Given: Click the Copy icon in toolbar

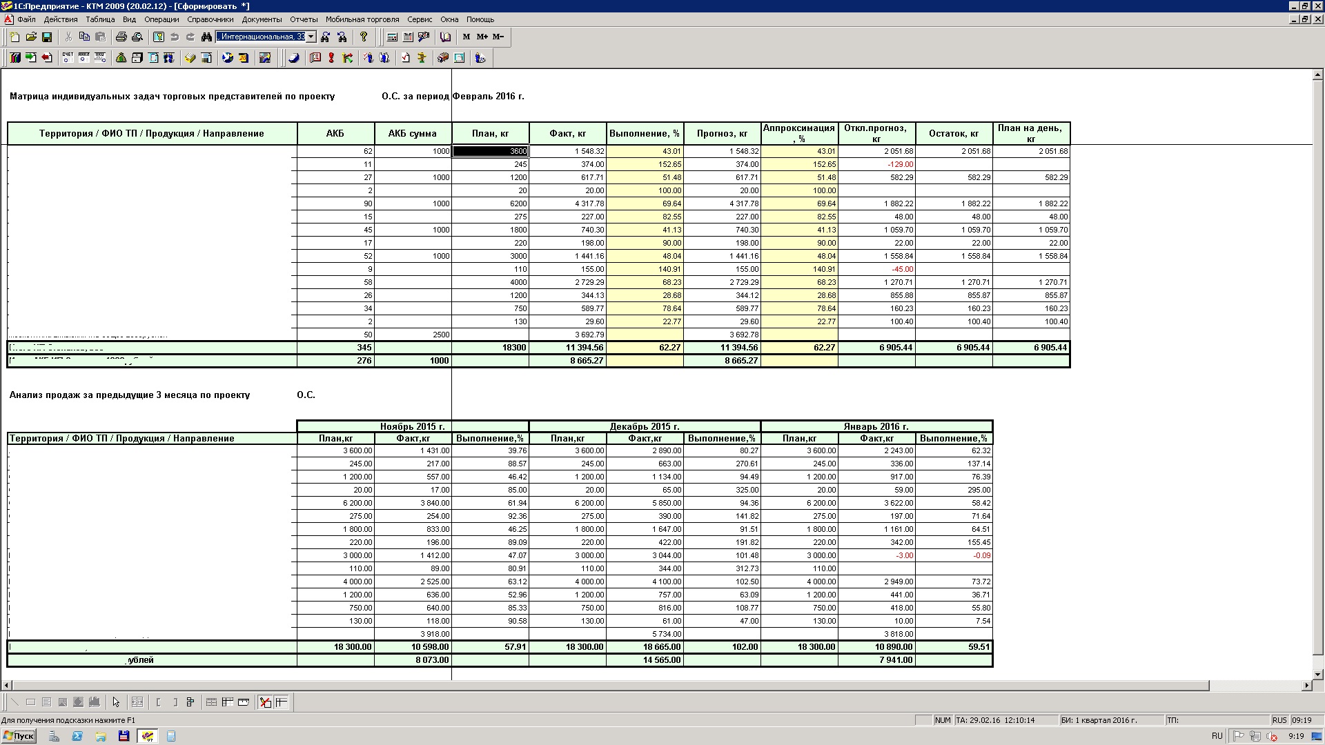Looking at the screenshot, I should (x=84, y=37).
